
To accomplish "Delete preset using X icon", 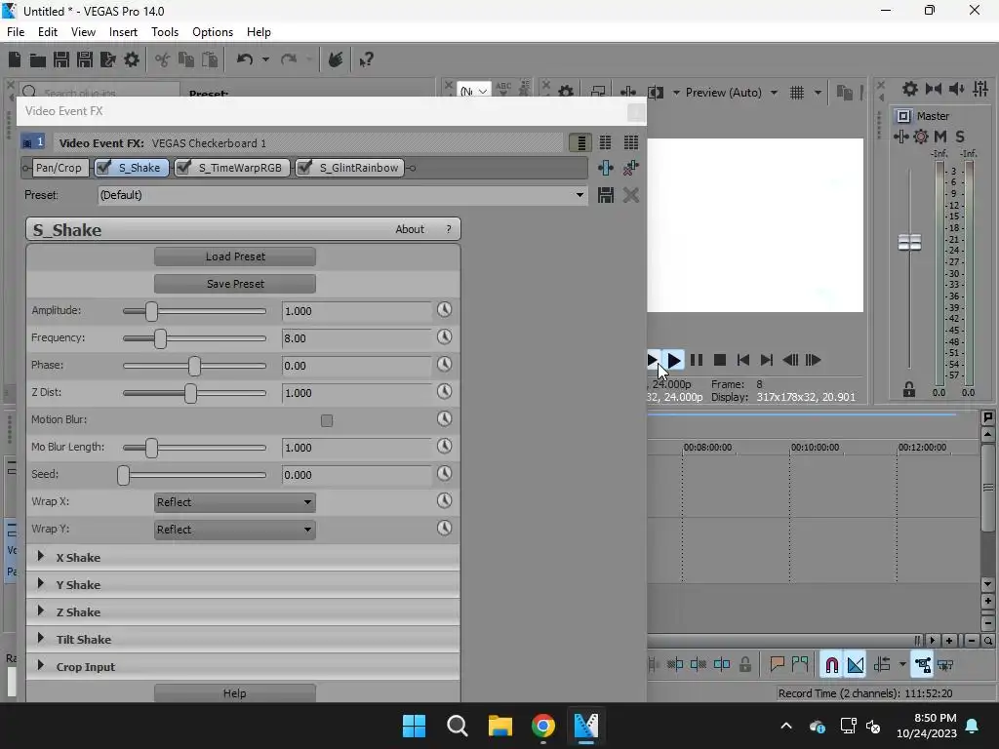I will point(631,195).
